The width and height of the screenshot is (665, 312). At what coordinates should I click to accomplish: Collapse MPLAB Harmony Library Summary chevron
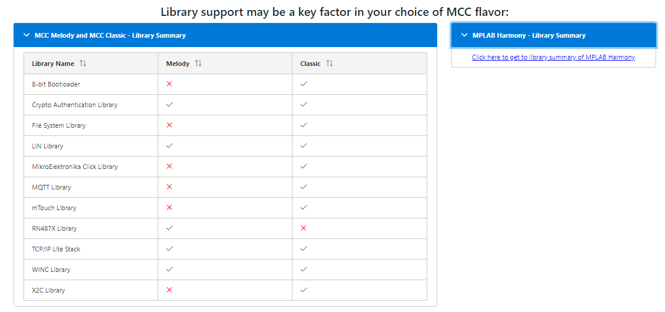coord(464,35)
